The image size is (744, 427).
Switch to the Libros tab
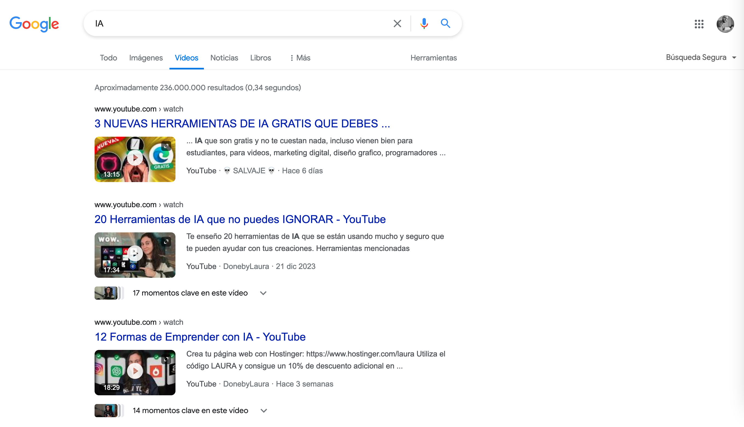click(x=260, y=58)
